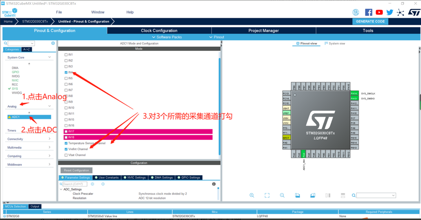421x220 pixels.
Task: Uncheck the IN4 channel checkbox
Action: 66,72
